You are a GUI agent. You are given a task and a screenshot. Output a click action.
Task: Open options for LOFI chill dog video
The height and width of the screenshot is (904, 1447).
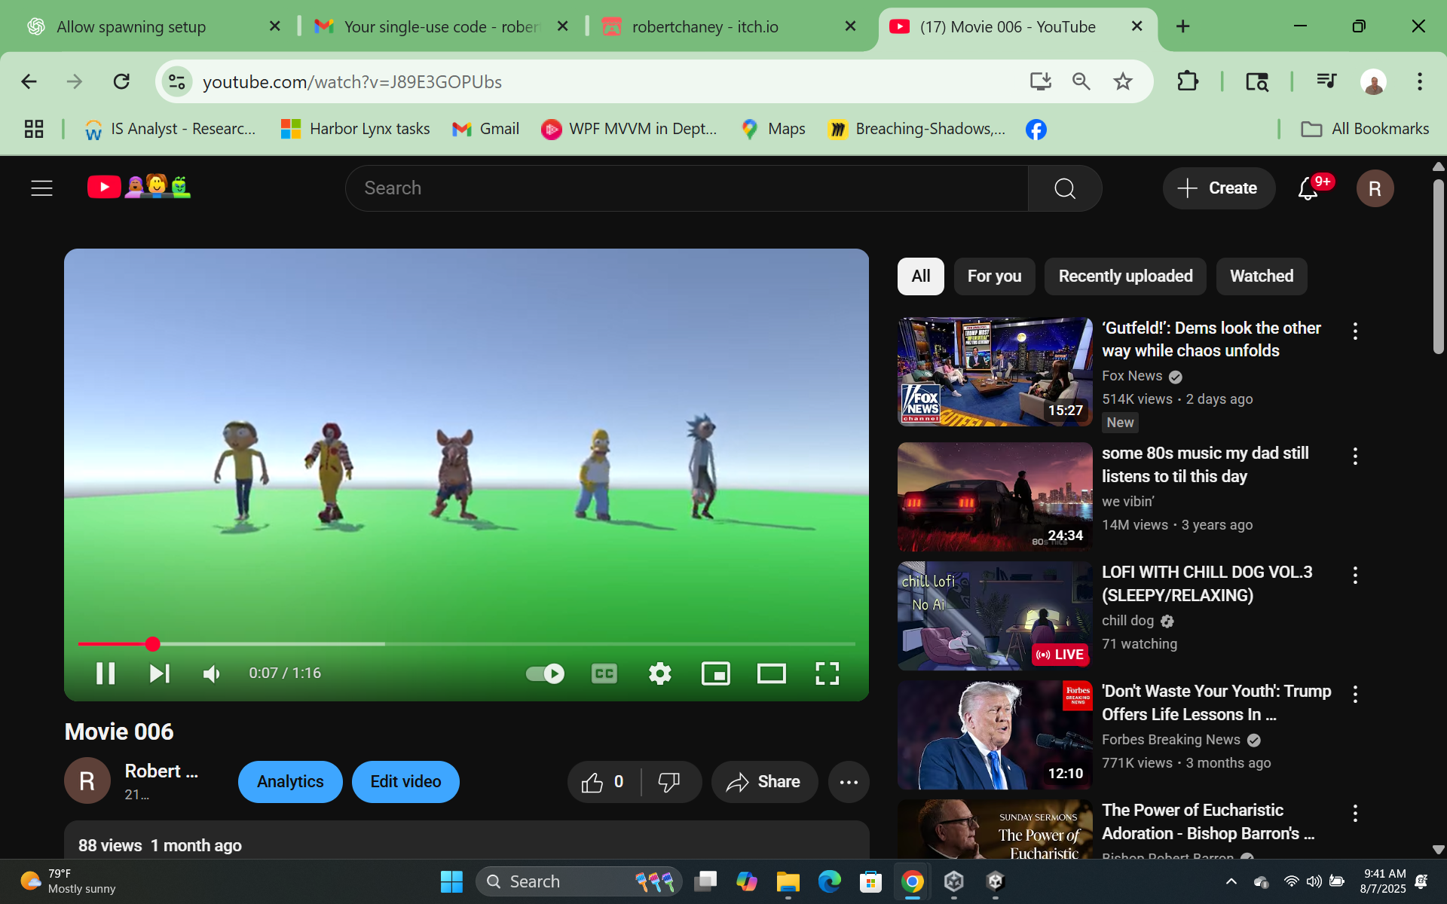tap(1355, 575)
